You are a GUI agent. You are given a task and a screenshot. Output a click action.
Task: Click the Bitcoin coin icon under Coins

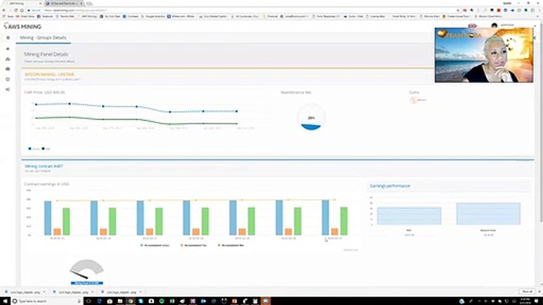click(413, 100)
